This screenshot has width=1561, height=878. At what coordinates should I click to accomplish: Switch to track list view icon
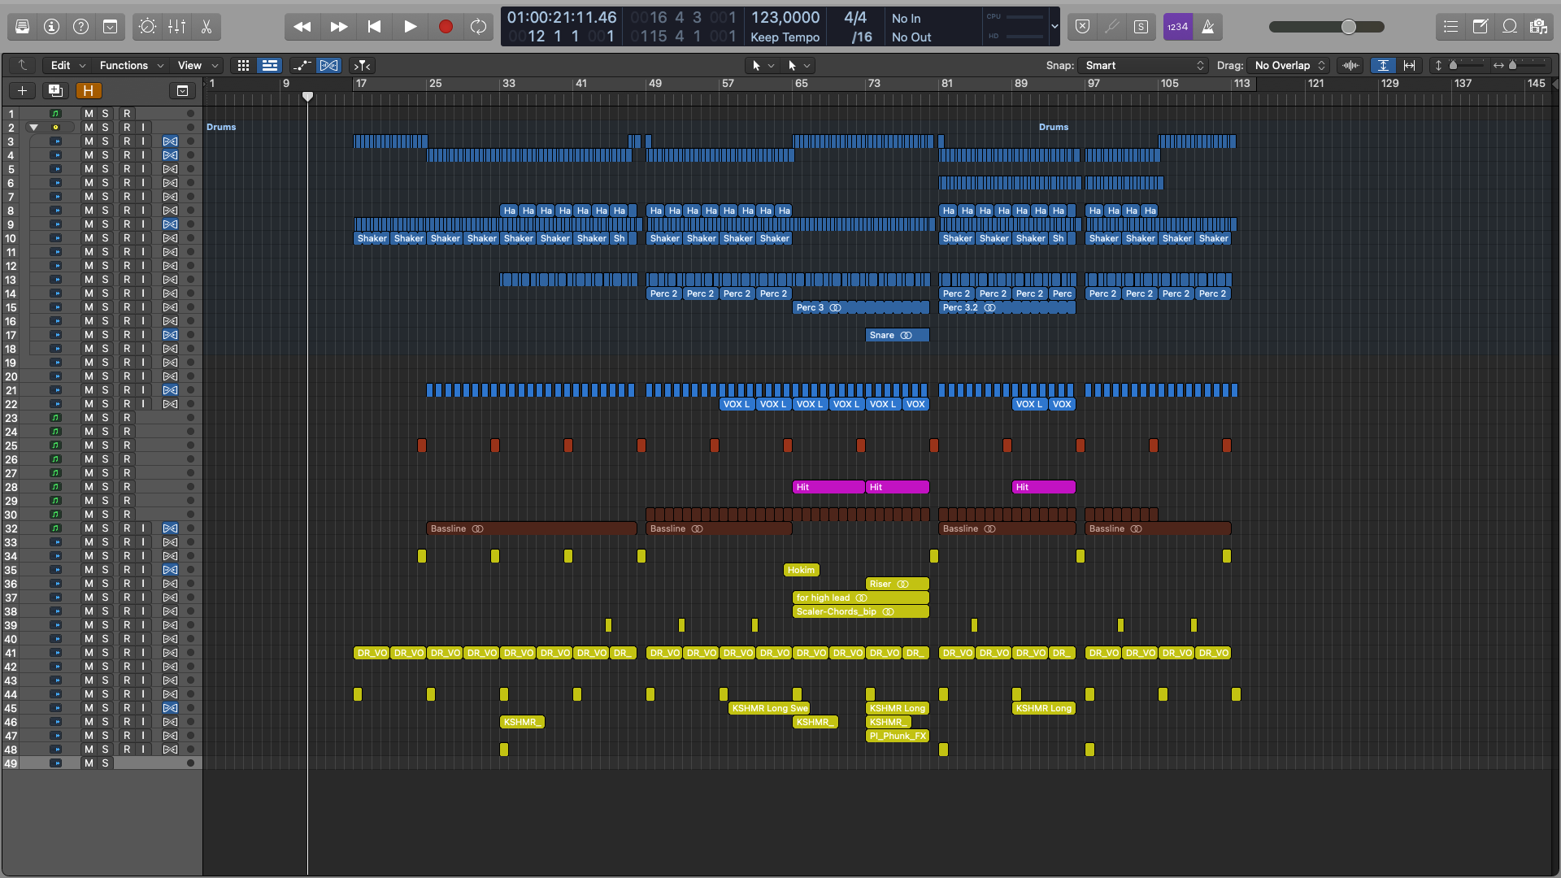pyautogui.click(x=269, y=65)
